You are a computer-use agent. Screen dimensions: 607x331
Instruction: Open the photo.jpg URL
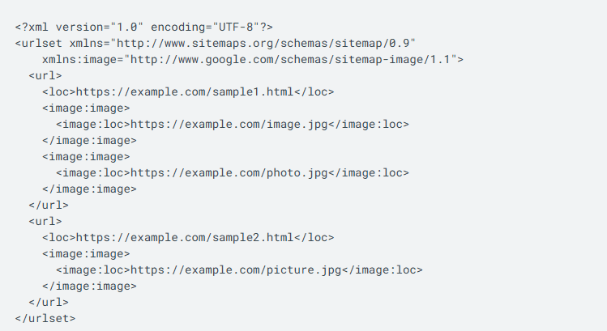[229, 172]
